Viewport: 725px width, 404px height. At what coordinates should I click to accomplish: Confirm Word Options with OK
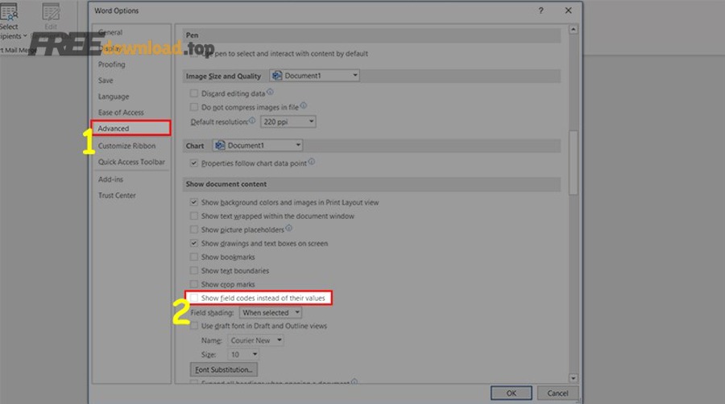tap(511, 393)
